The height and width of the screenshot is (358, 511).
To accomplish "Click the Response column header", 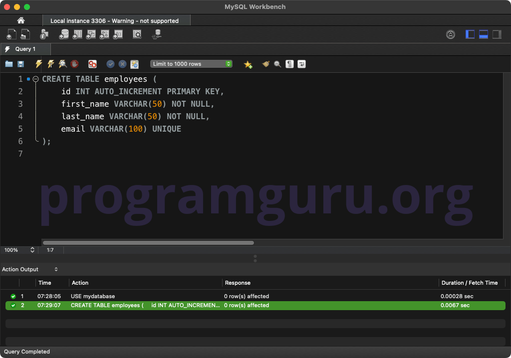I will coord(238,283).
